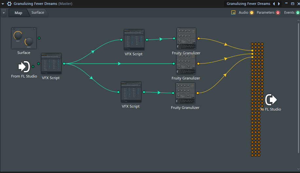Viewport: 300px width, 173px height.
Task: Select the bottom VFX Script module
Action: pyautogui.click(x=131, y=92)
